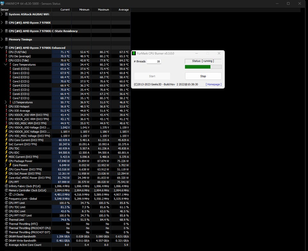Image resolution: width=308 pixels, height=251 pixels.
Task: Close the FurMark CPU Burner window
Action: (x=219, y=53)
